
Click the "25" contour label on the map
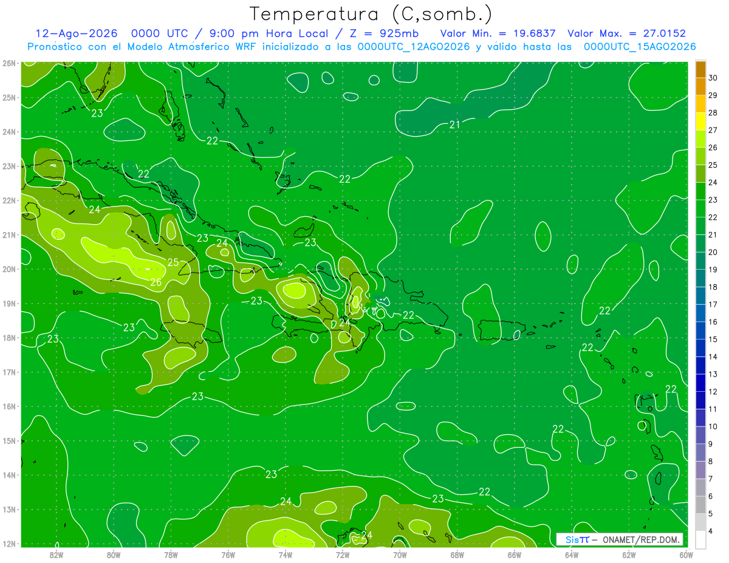click(x=173, y=262)
